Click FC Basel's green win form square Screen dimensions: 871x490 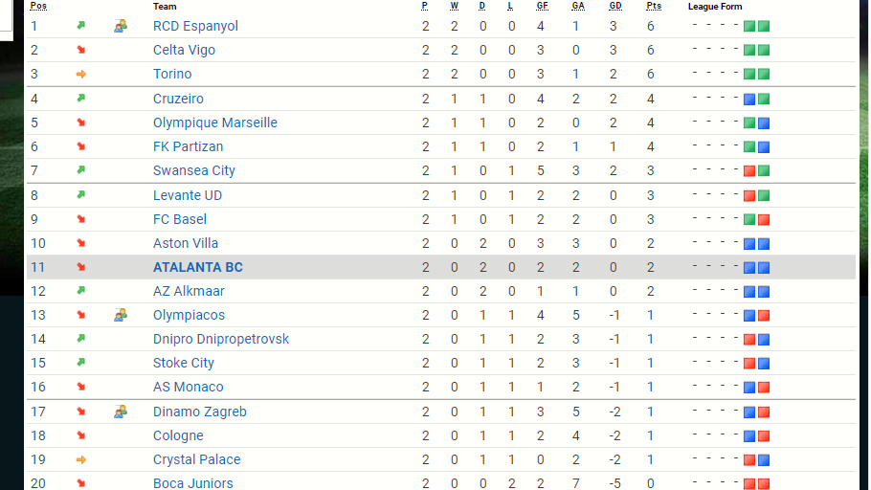(749, 219)
